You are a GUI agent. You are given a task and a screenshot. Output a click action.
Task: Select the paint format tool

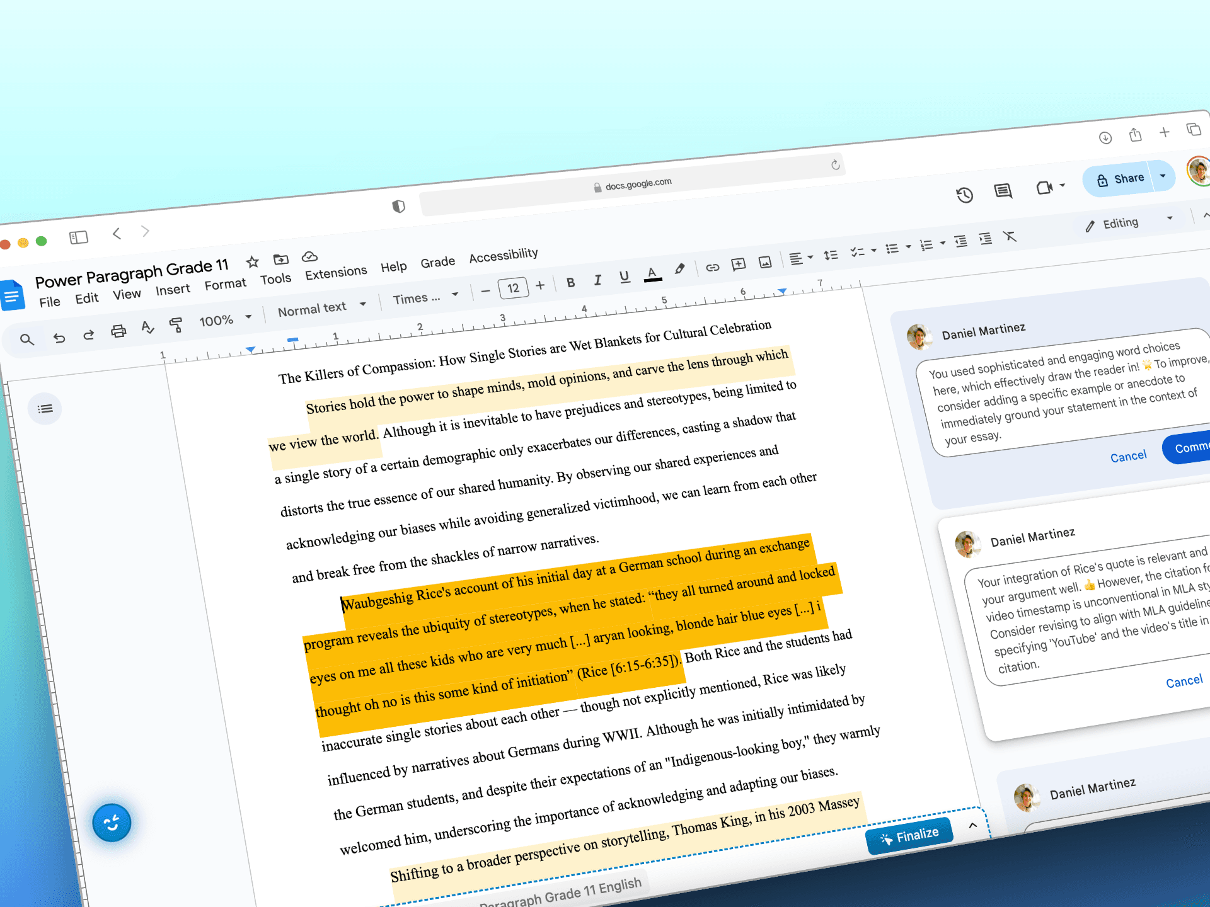click(x=176, y=324)
